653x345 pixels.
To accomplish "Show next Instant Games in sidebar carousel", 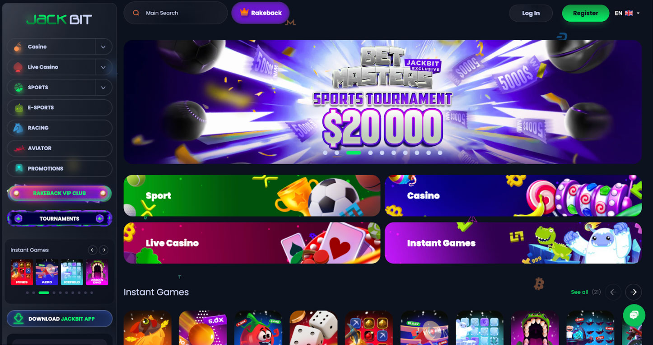I will coord(104,250).
